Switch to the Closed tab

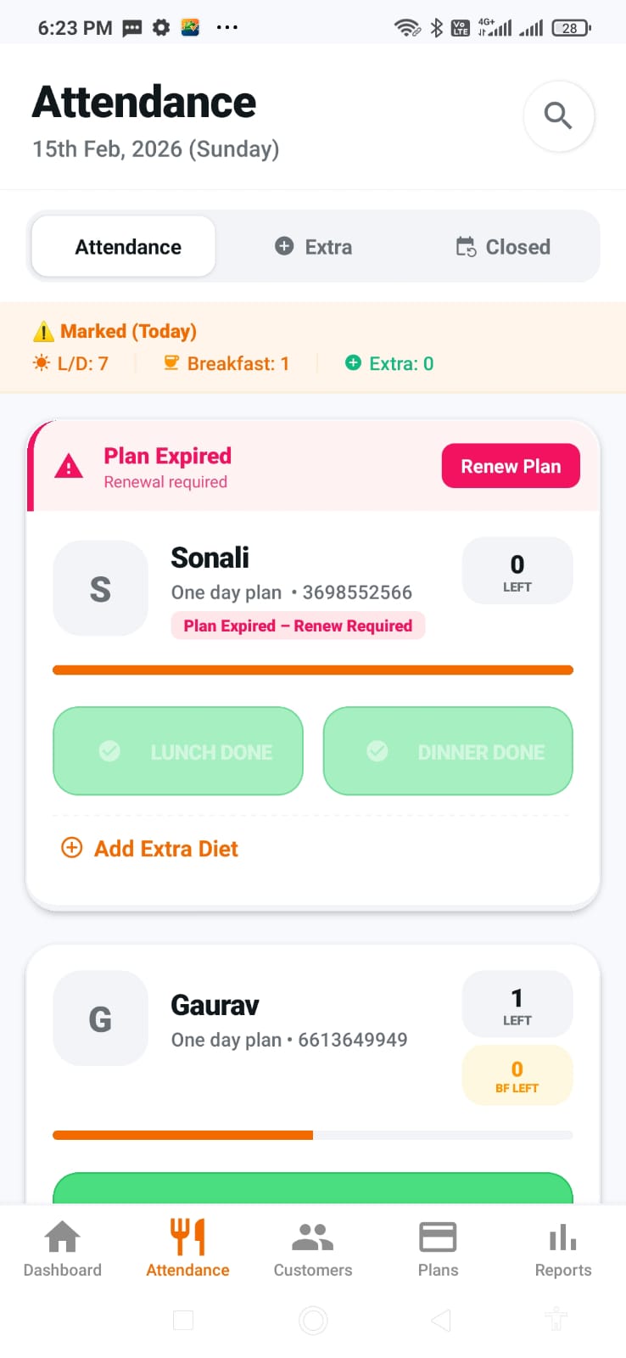click(504, 247)
